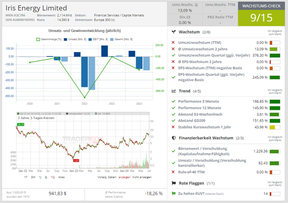
Task: Click the 376,30 % value
Action: pos(260,55)
